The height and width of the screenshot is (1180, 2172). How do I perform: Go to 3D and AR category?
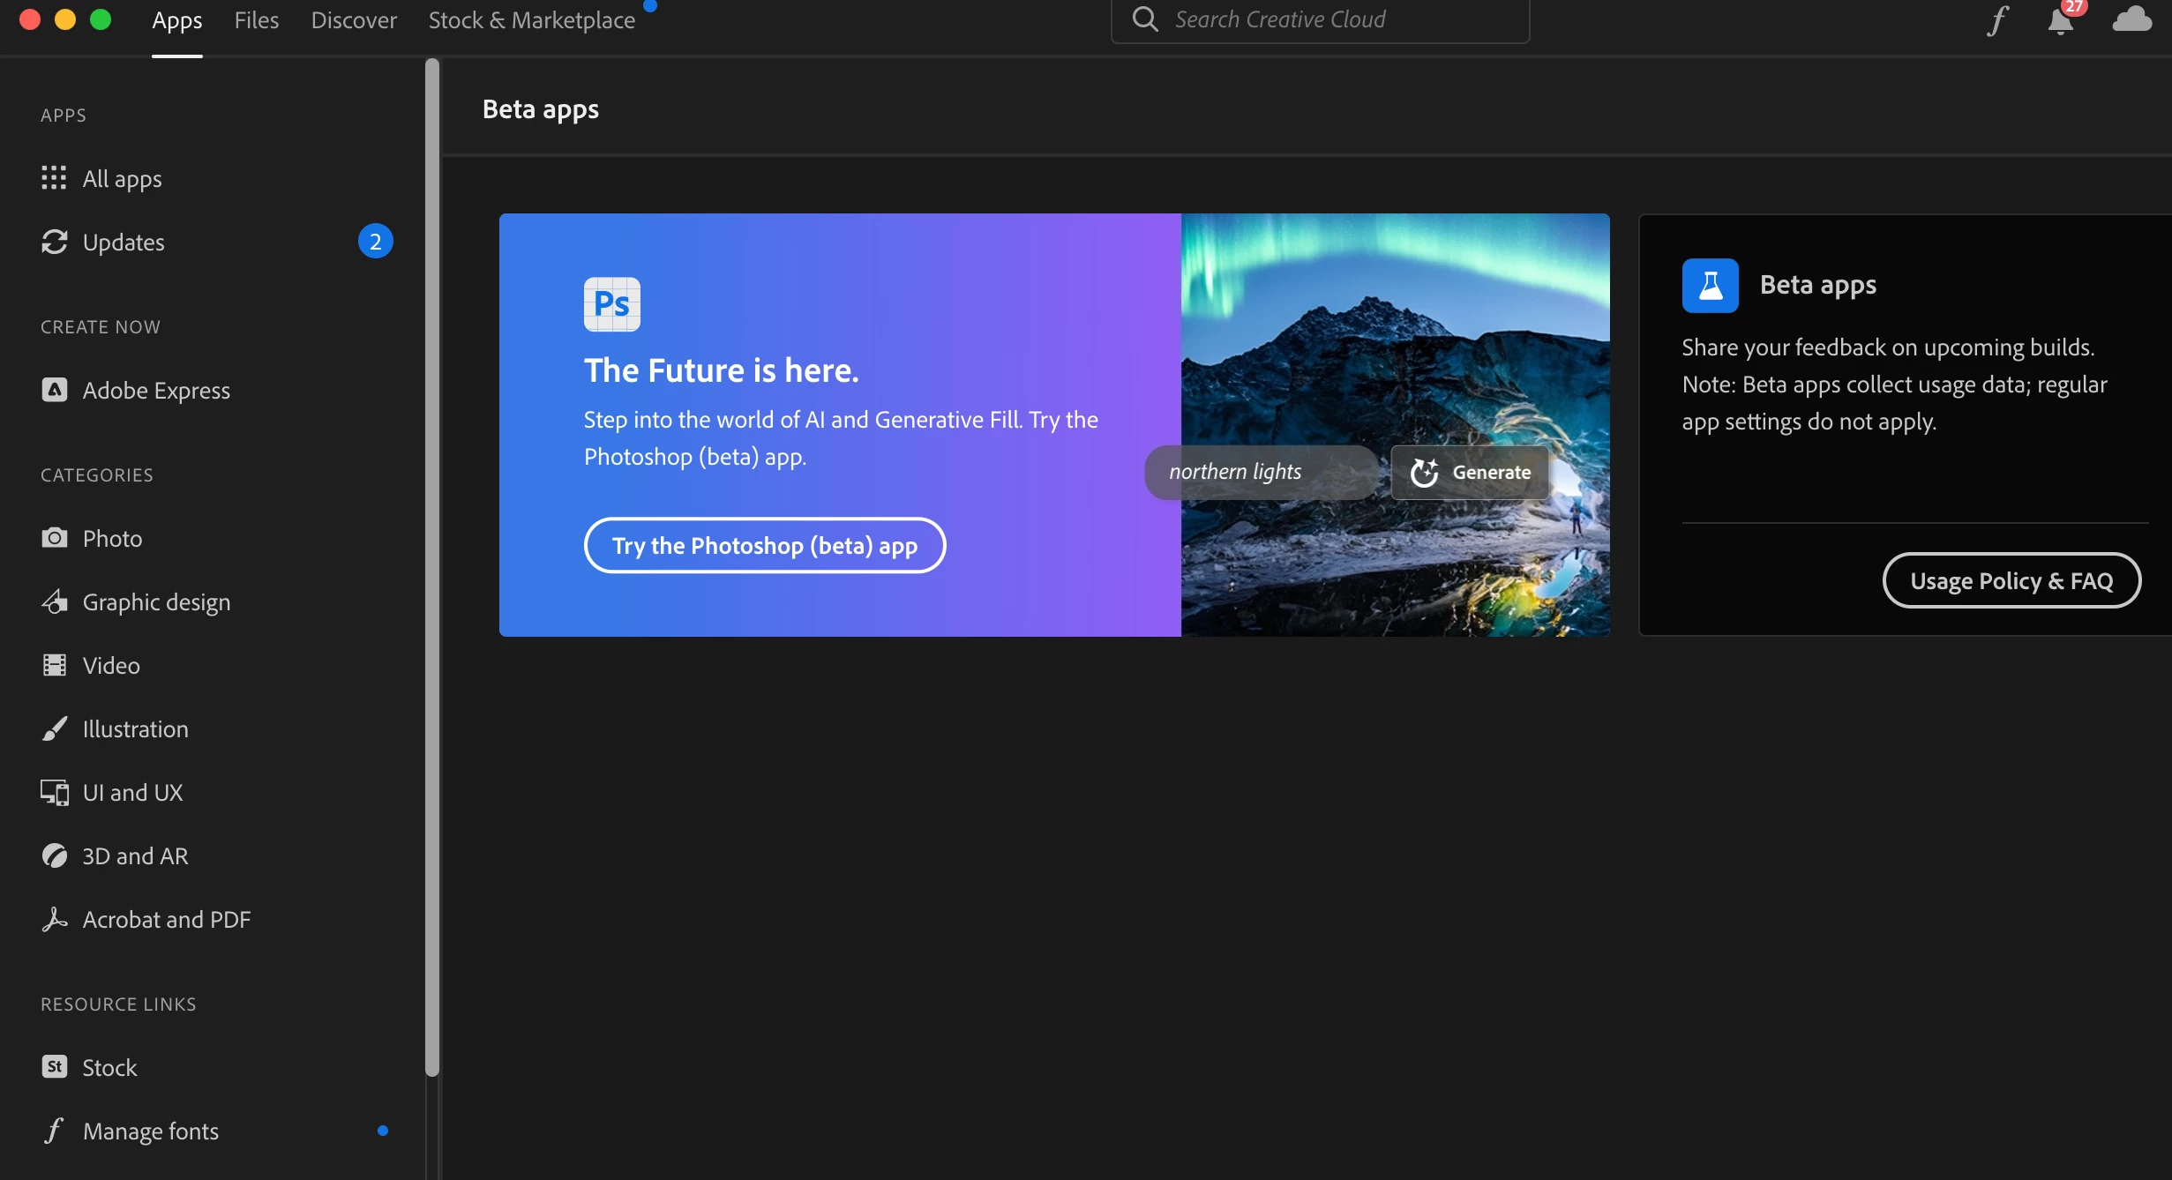(x=134, y=855)
